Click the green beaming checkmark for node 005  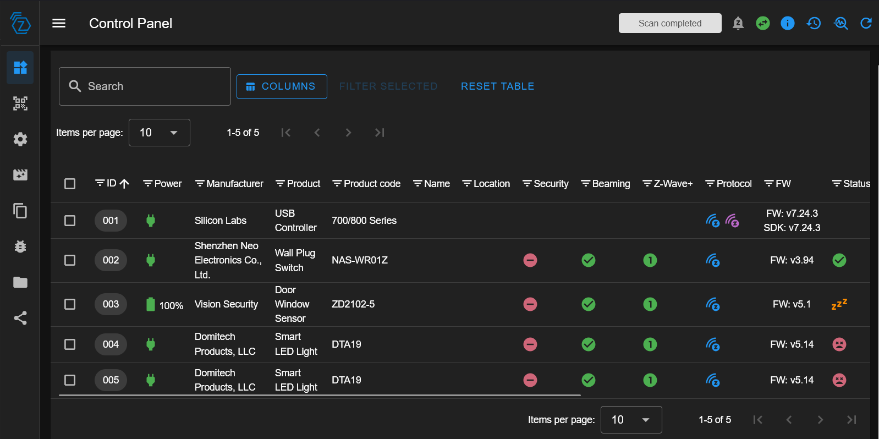point(589,380)
